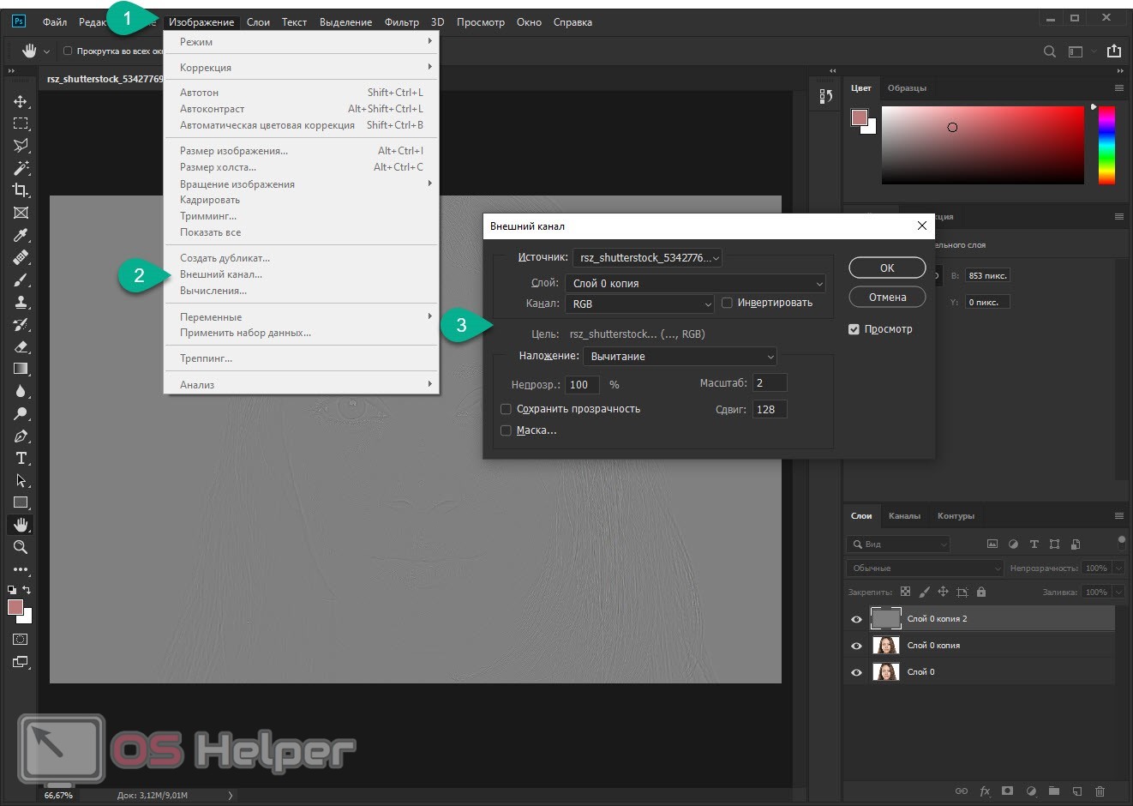The image size is (1133, 806).
Task: Open the Search icon in options bar
Action: pyautogui.click(x=1049, y=51)
